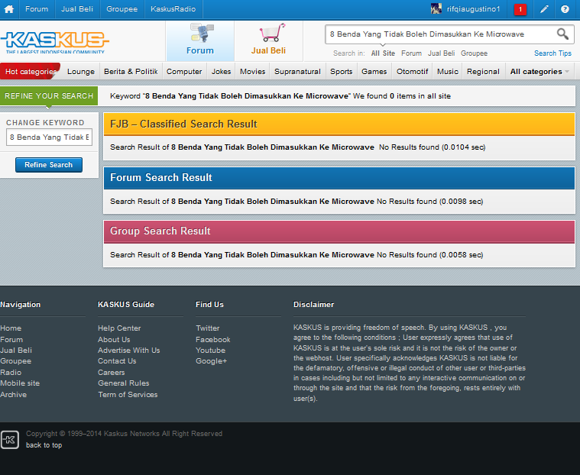Viewport: 580px width, 475px height.
Task: Click the magnifier search icon
Action: point(562,34)
